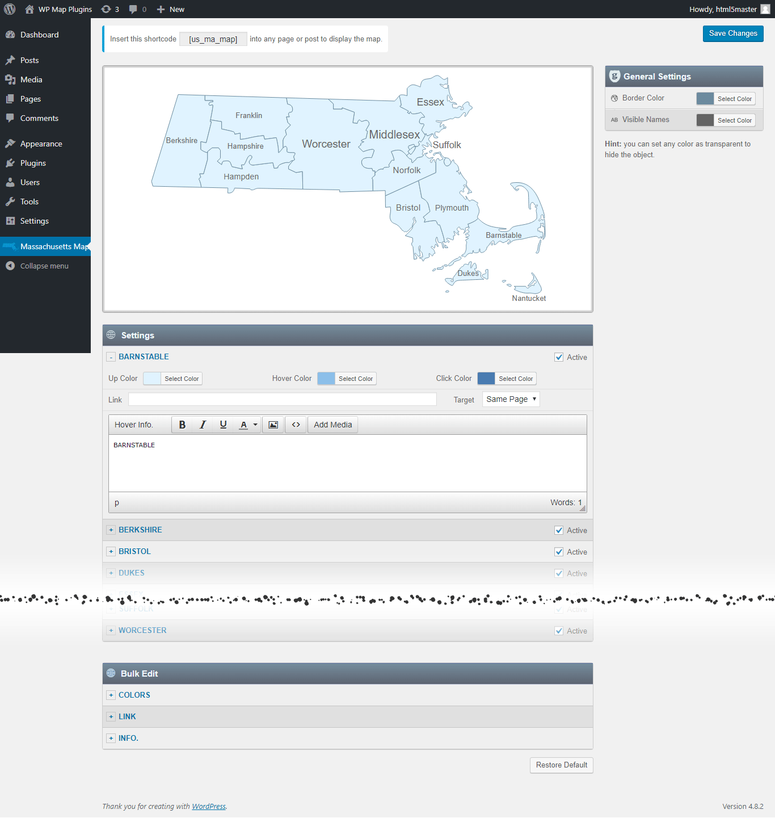Click the WordPress logo in admin bar
The image size is (775, 818).
coord(10,9)
